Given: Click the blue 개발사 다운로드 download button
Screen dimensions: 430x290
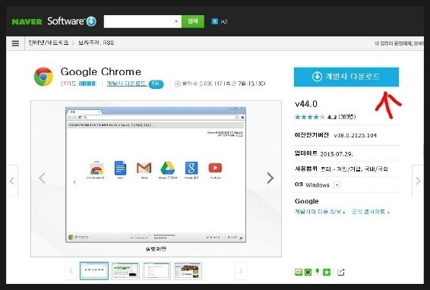Looking at the screenshot, I should 346,77.
